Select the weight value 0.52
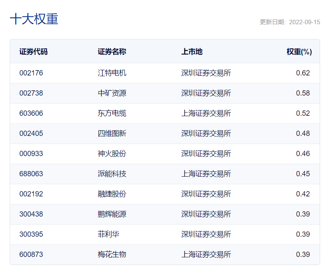The width and height of the screenshot is (329, 269). [x=303, y=113]
